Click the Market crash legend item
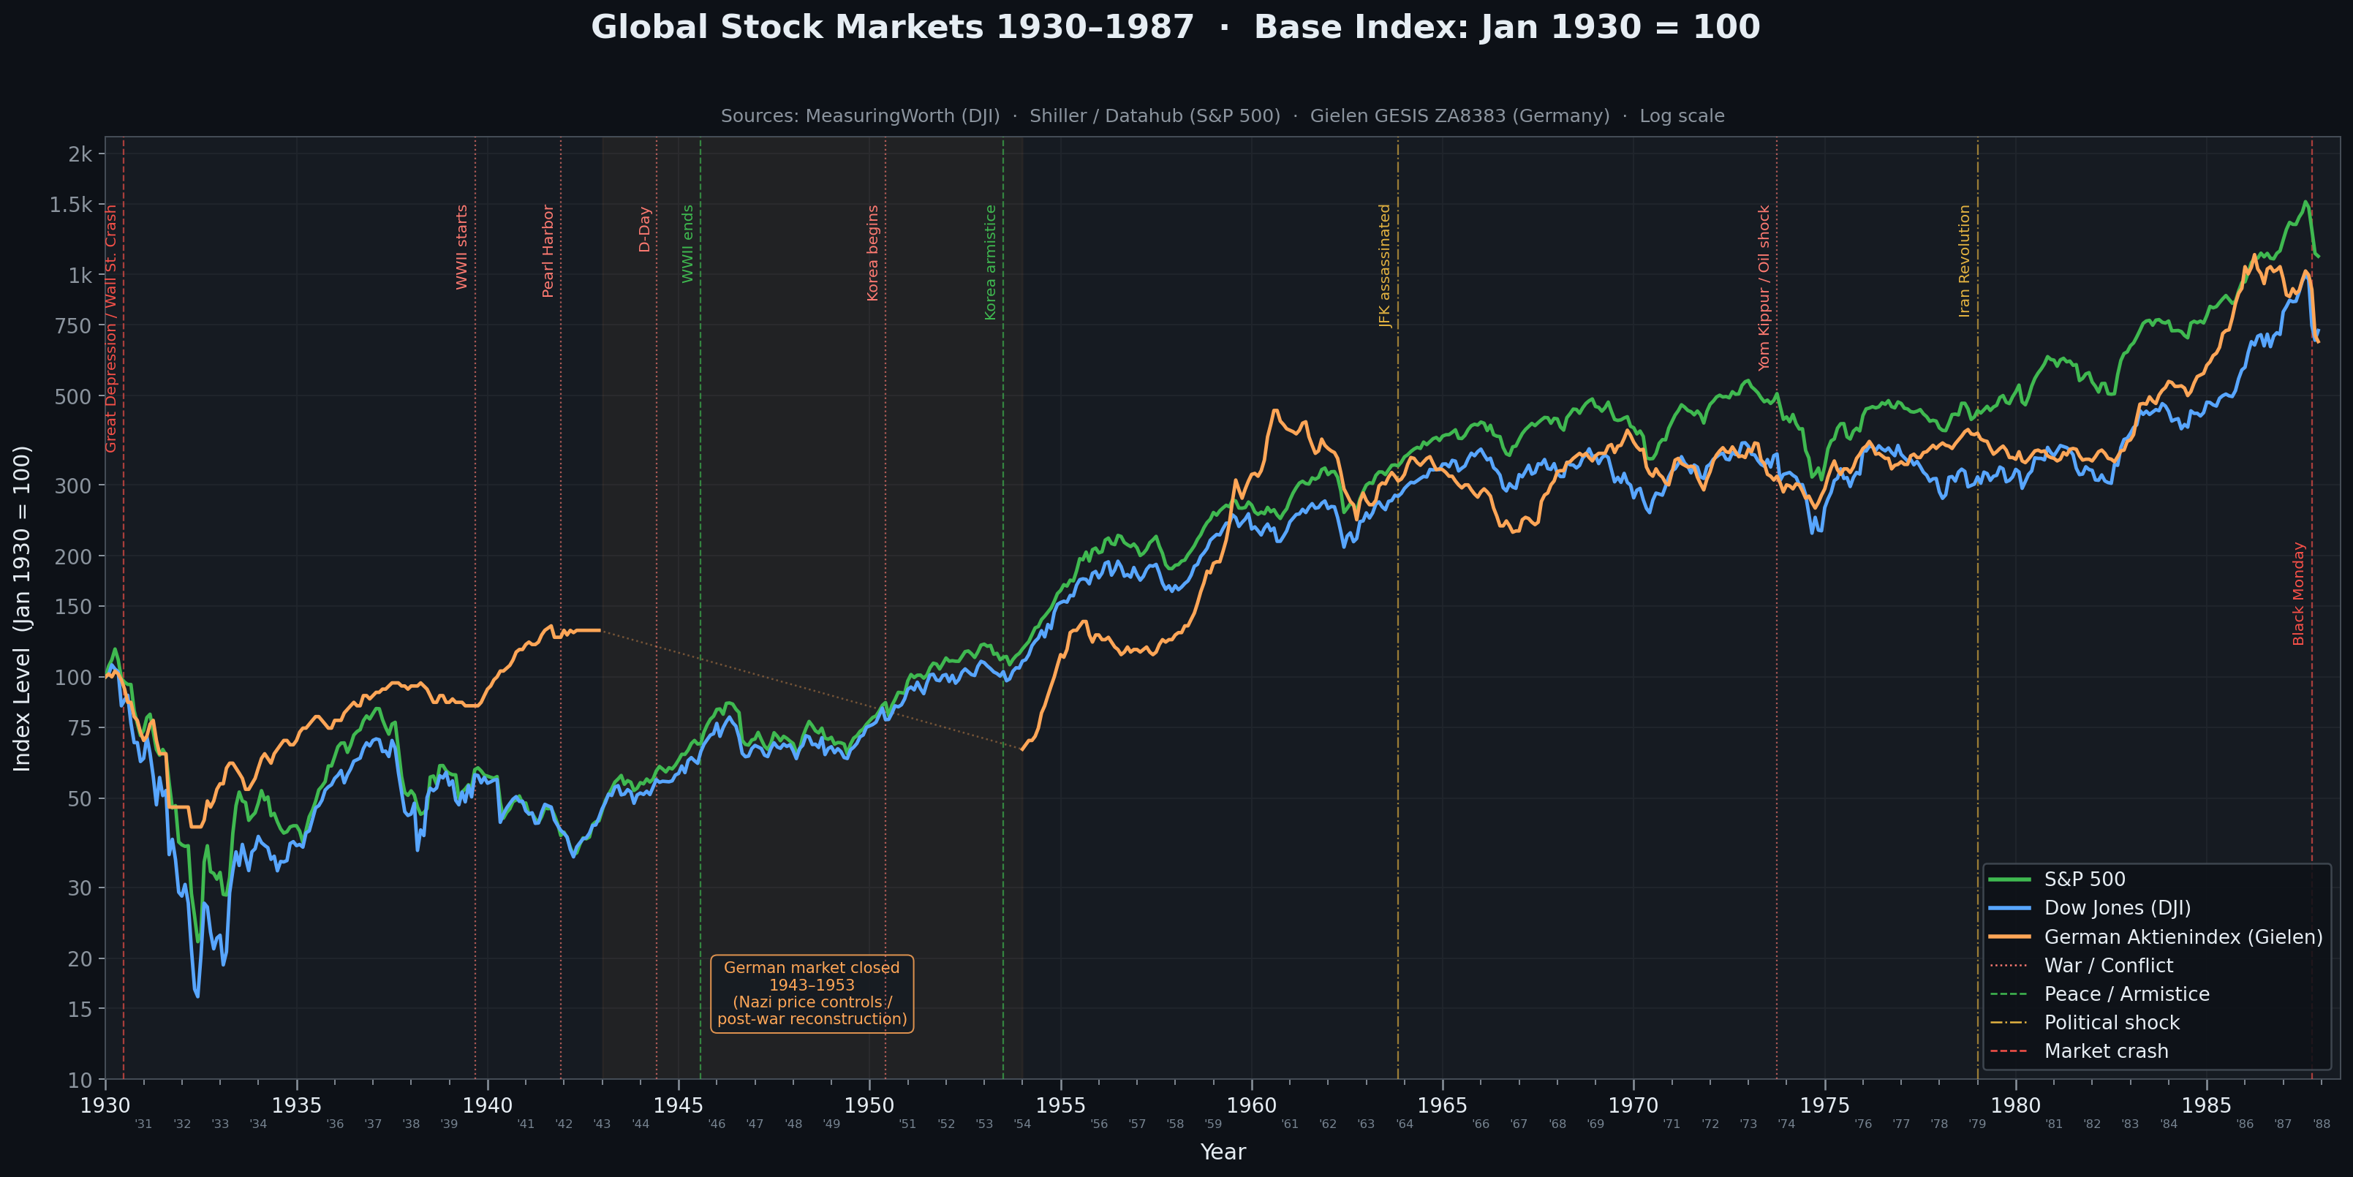2353x1177 pixels. pos(2105,1051)
